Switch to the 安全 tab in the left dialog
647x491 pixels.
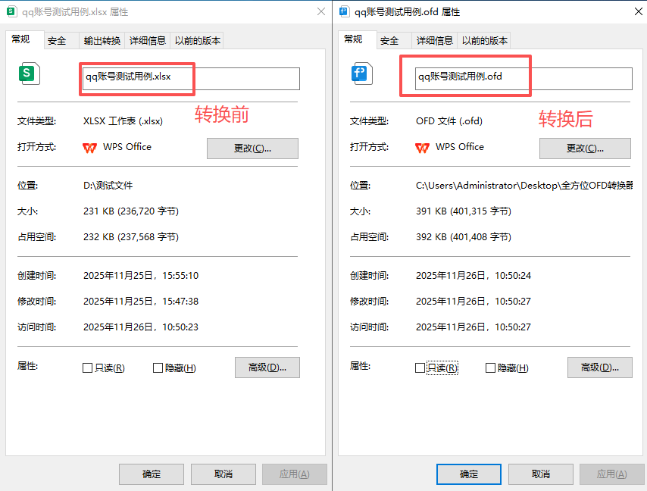(x=58, y=41)
